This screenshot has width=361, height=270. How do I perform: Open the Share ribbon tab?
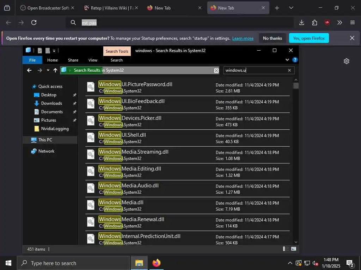tap(73, 60)
